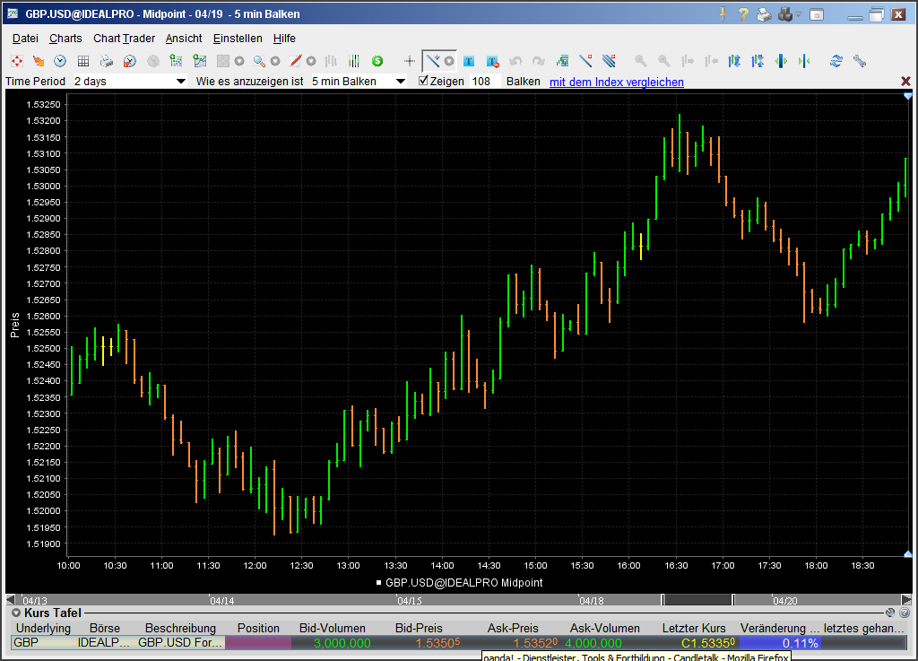Click the 04/14 date on the timeline scrollbar
Viewport: 918px width, 661px height.
(221, 601)
